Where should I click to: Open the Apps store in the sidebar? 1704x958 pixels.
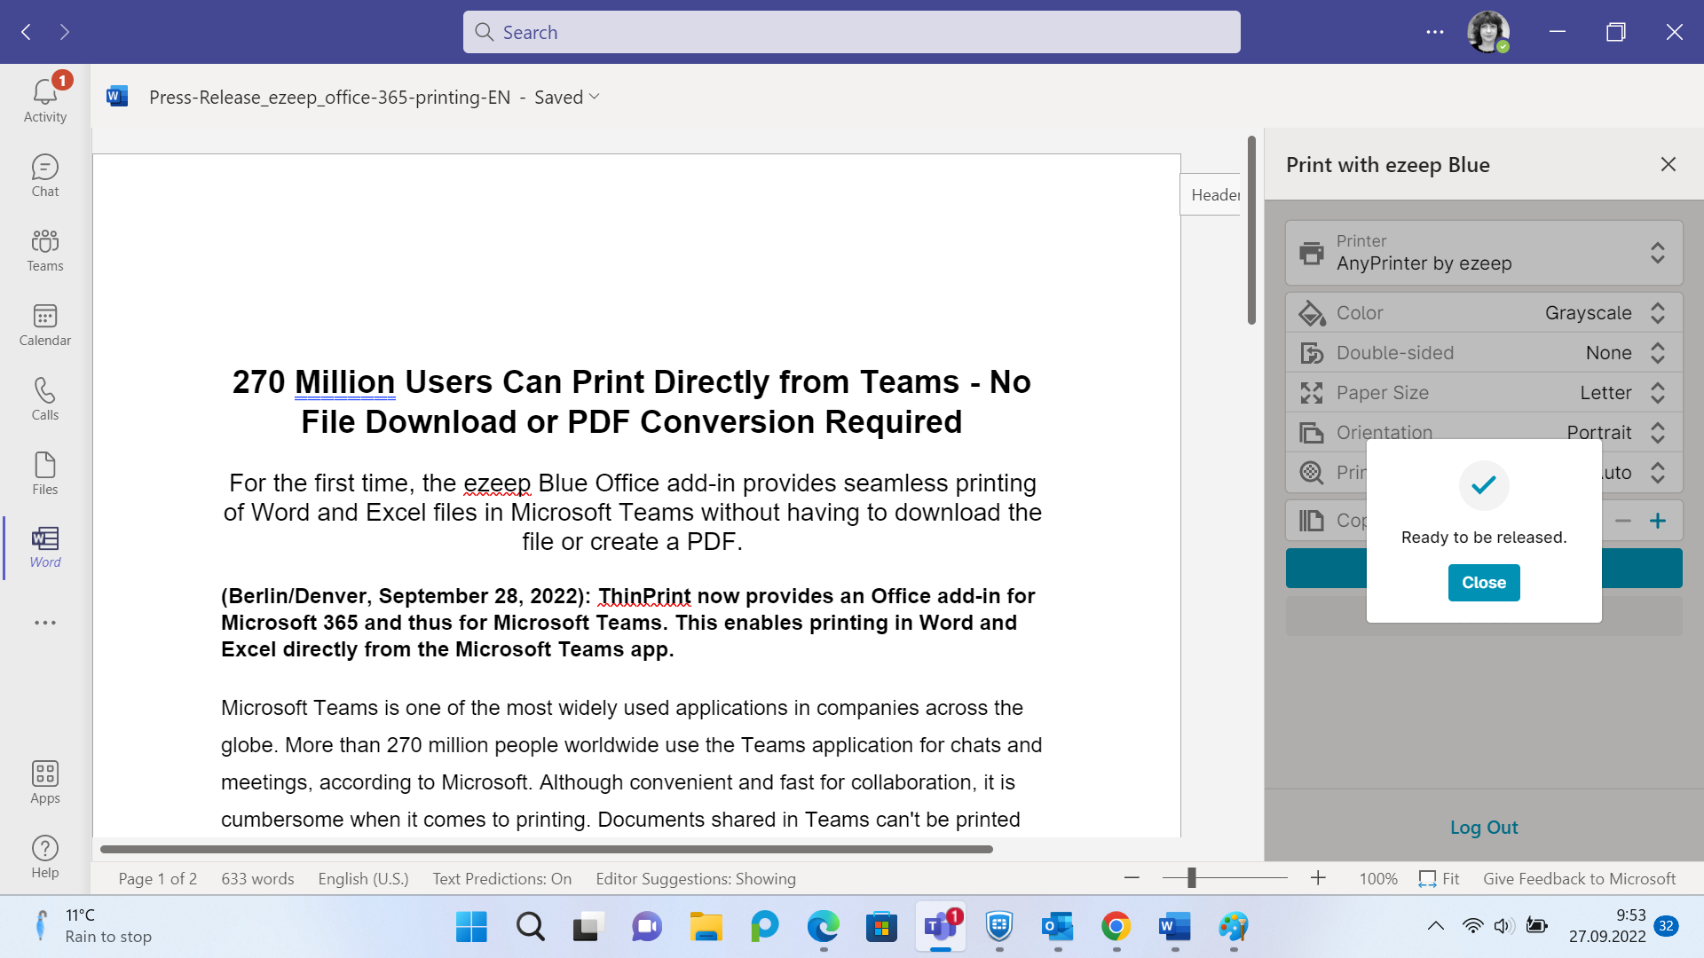point(45,782)
